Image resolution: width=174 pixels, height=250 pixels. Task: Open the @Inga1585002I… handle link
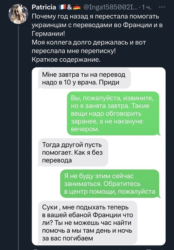[x=110, y=7]
